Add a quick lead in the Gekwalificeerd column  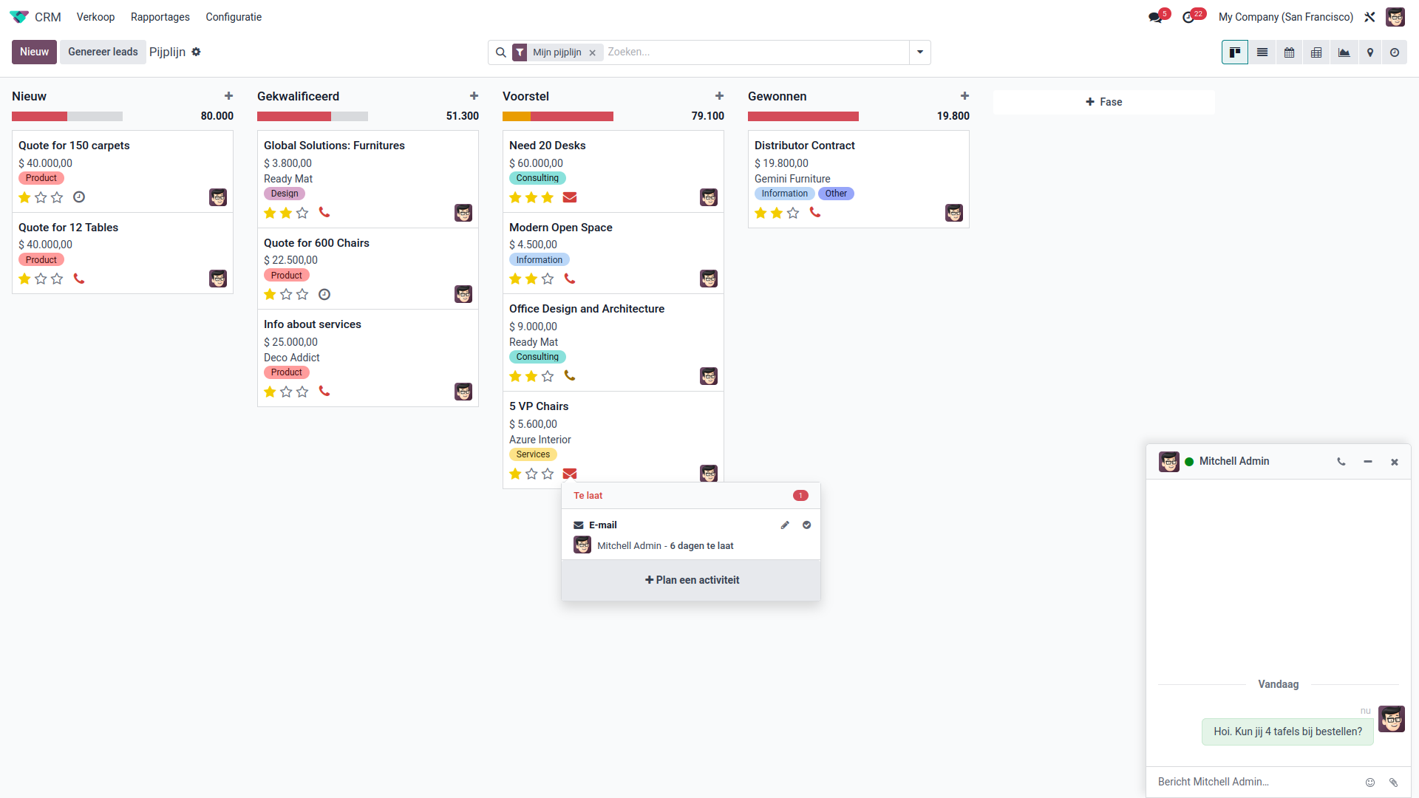[x=474, y=96]
